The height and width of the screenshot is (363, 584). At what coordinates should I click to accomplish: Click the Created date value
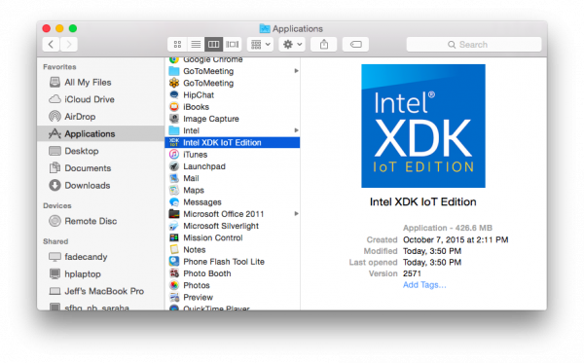[456, 239]
